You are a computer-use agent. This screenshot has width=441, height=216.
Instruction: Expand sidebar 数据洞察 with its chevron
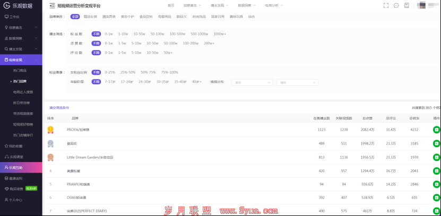[36, 38]
